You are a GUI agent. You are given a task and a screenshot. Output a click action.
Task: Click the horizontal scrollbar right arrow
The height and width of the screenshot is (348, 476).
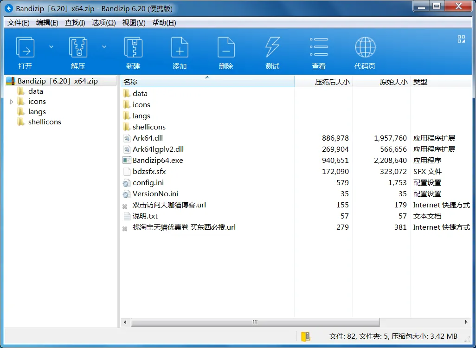(x=466, y=322)
